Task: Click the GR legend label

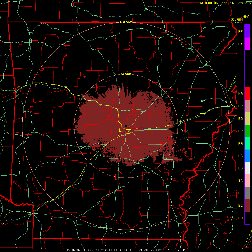Action: point(240,106)
